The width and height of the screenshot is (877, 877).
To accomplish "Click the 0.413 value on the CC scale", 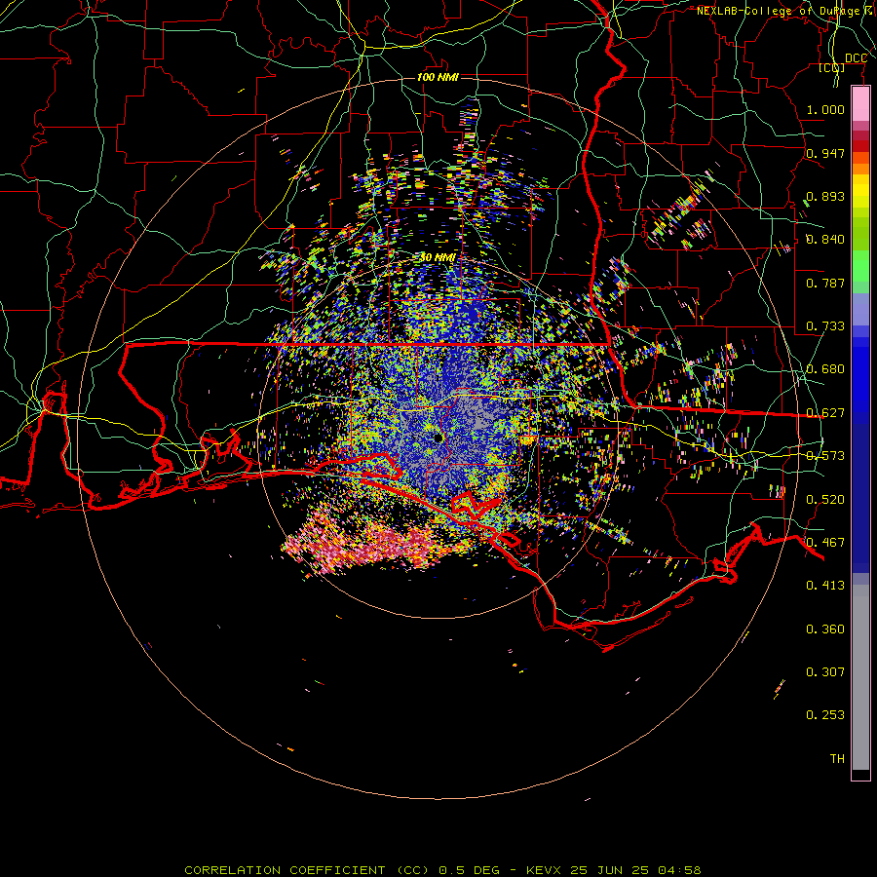I will pos(825,586).
